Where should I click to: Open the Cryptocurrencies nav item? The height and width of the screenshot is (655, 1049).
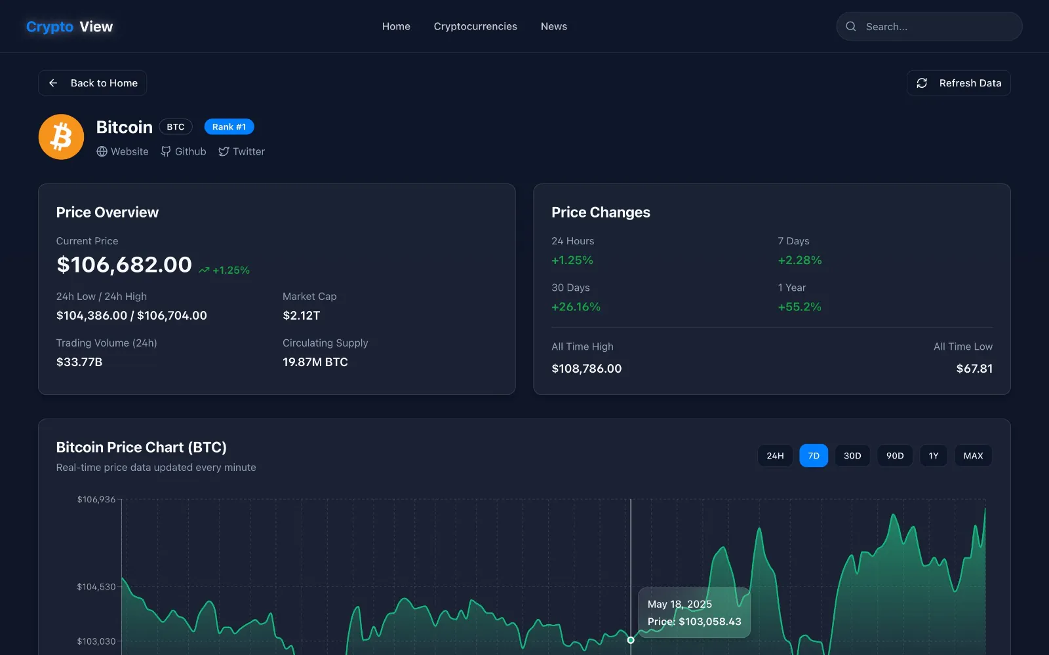(x=475, y=26)
